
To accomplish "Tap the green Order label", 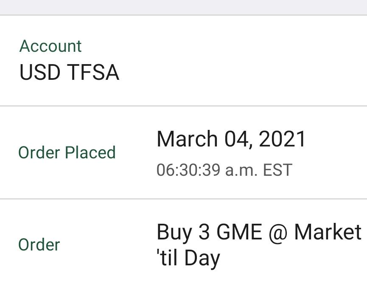I will tap(39, 245).
